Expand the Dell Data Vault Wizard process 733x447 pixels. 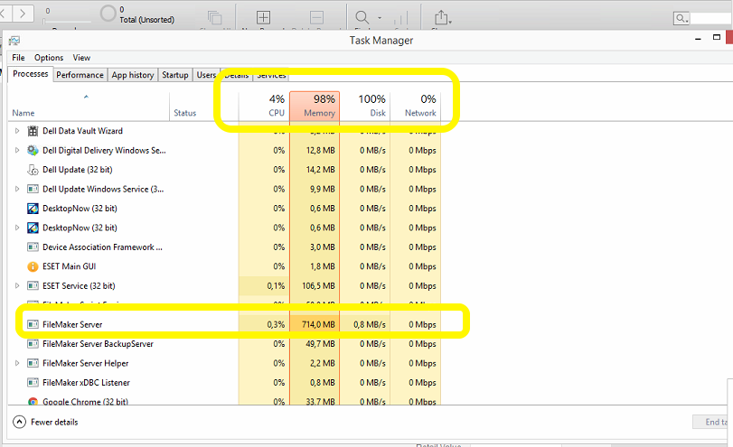click(17, 131)
